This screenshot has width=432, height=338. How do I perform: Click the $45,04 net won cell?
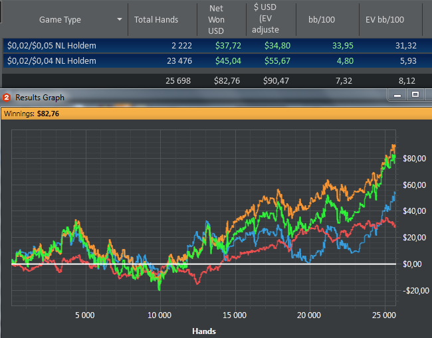pyautogui.click(x=228, y=61)
